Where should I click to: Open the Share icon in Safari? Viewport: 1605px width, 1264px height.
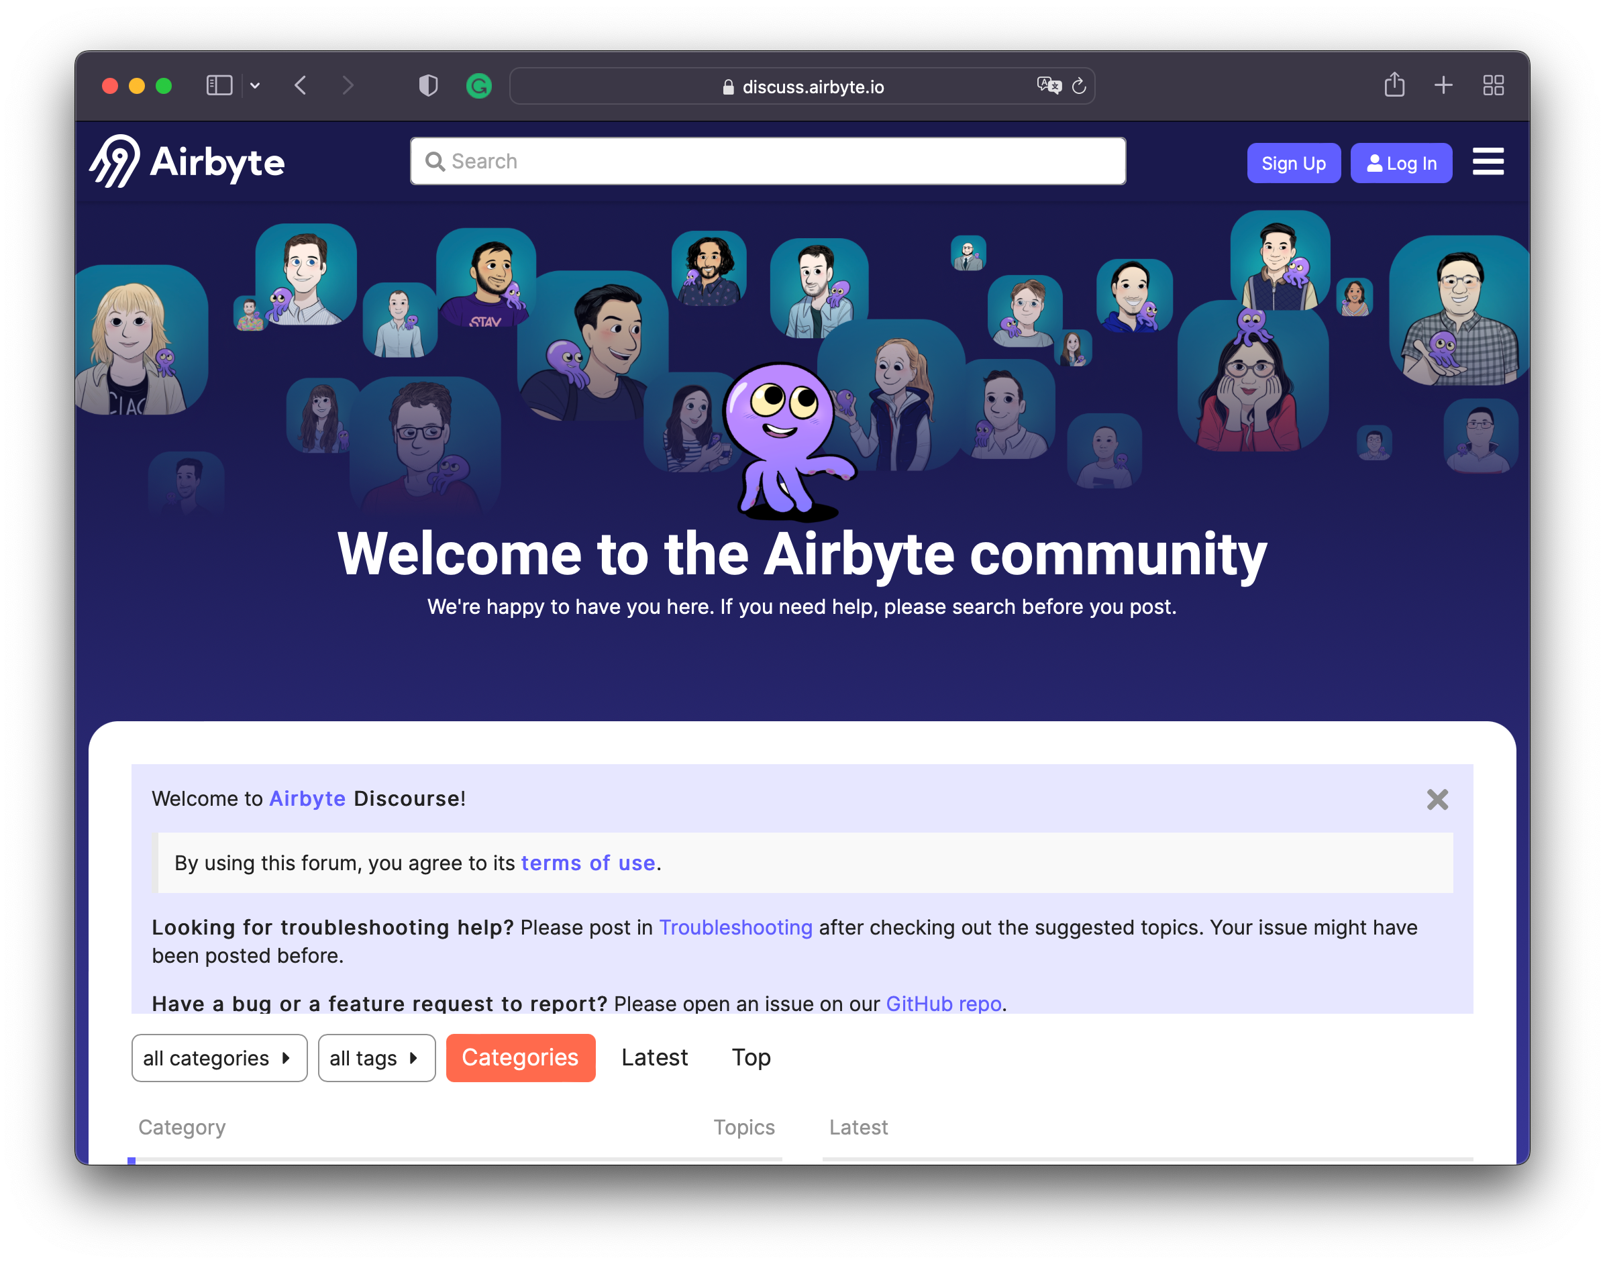pos(1394,85)
